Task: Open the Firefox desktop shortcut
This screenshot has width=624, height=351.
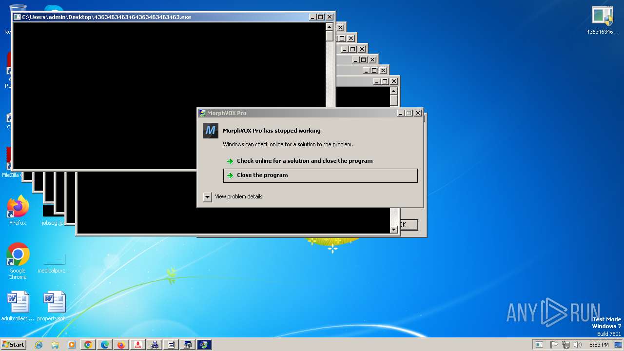Action: point(18,211)
